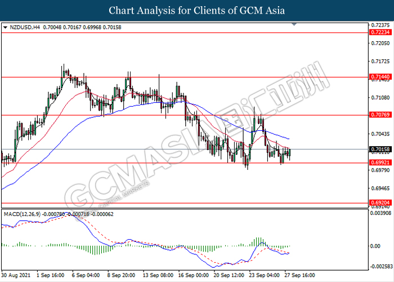
Task: Click the 6 Sep 04:00 time label
Action: point(86,275)
